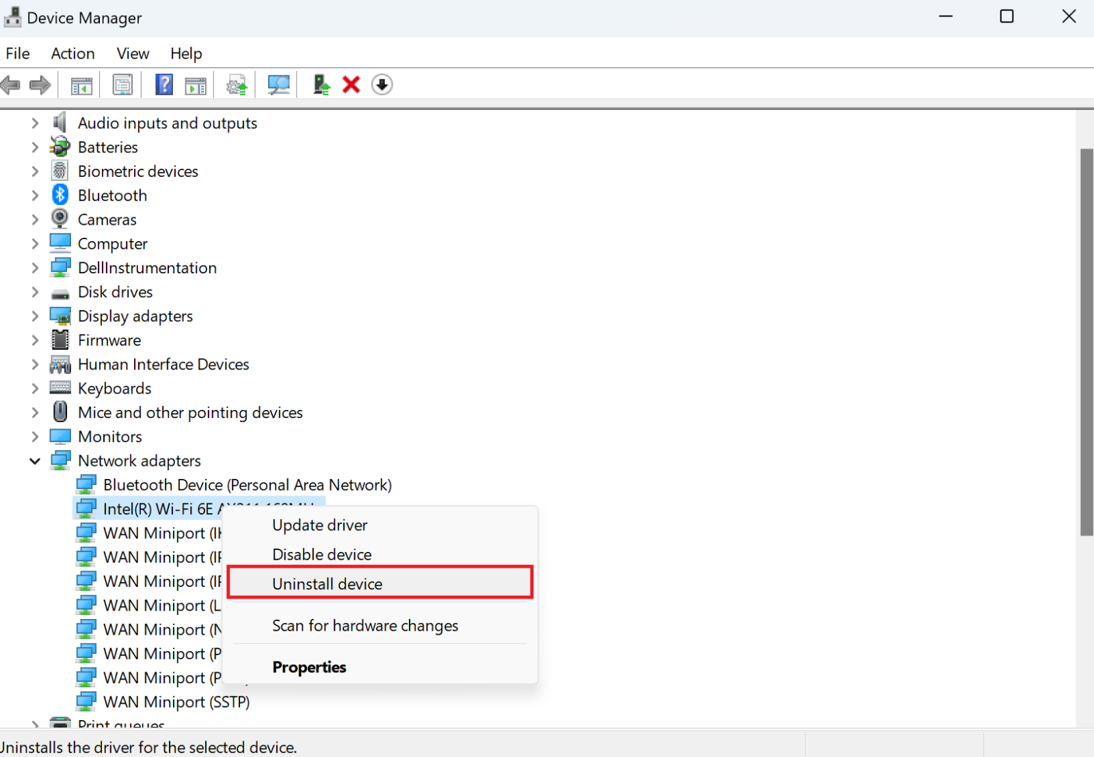This screenshot has width=1094, height=757.
Task: Collapse the Network adapters category
Action: (x=35, y=460)
